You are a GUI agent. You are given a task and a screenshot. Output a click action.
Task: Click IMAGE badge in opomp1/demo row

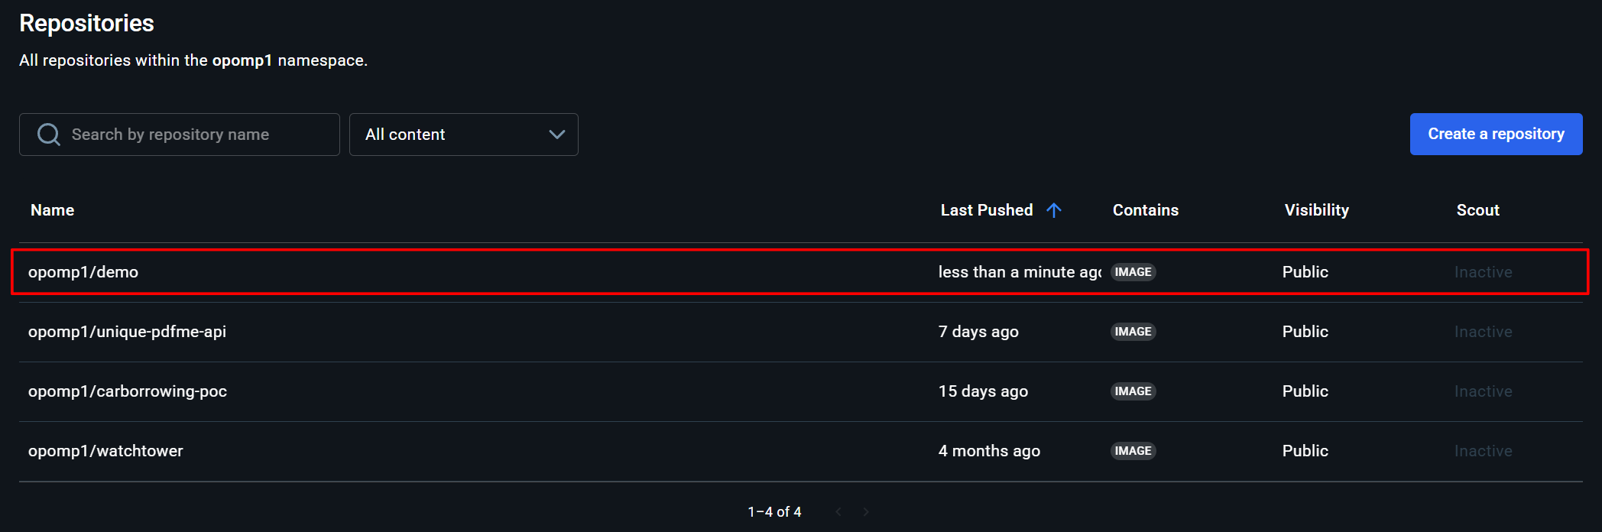pyautogui.click(x=1133, y=272)
